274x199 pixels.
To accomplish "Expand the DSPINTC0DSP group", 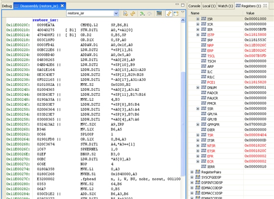I will (192, 183).
